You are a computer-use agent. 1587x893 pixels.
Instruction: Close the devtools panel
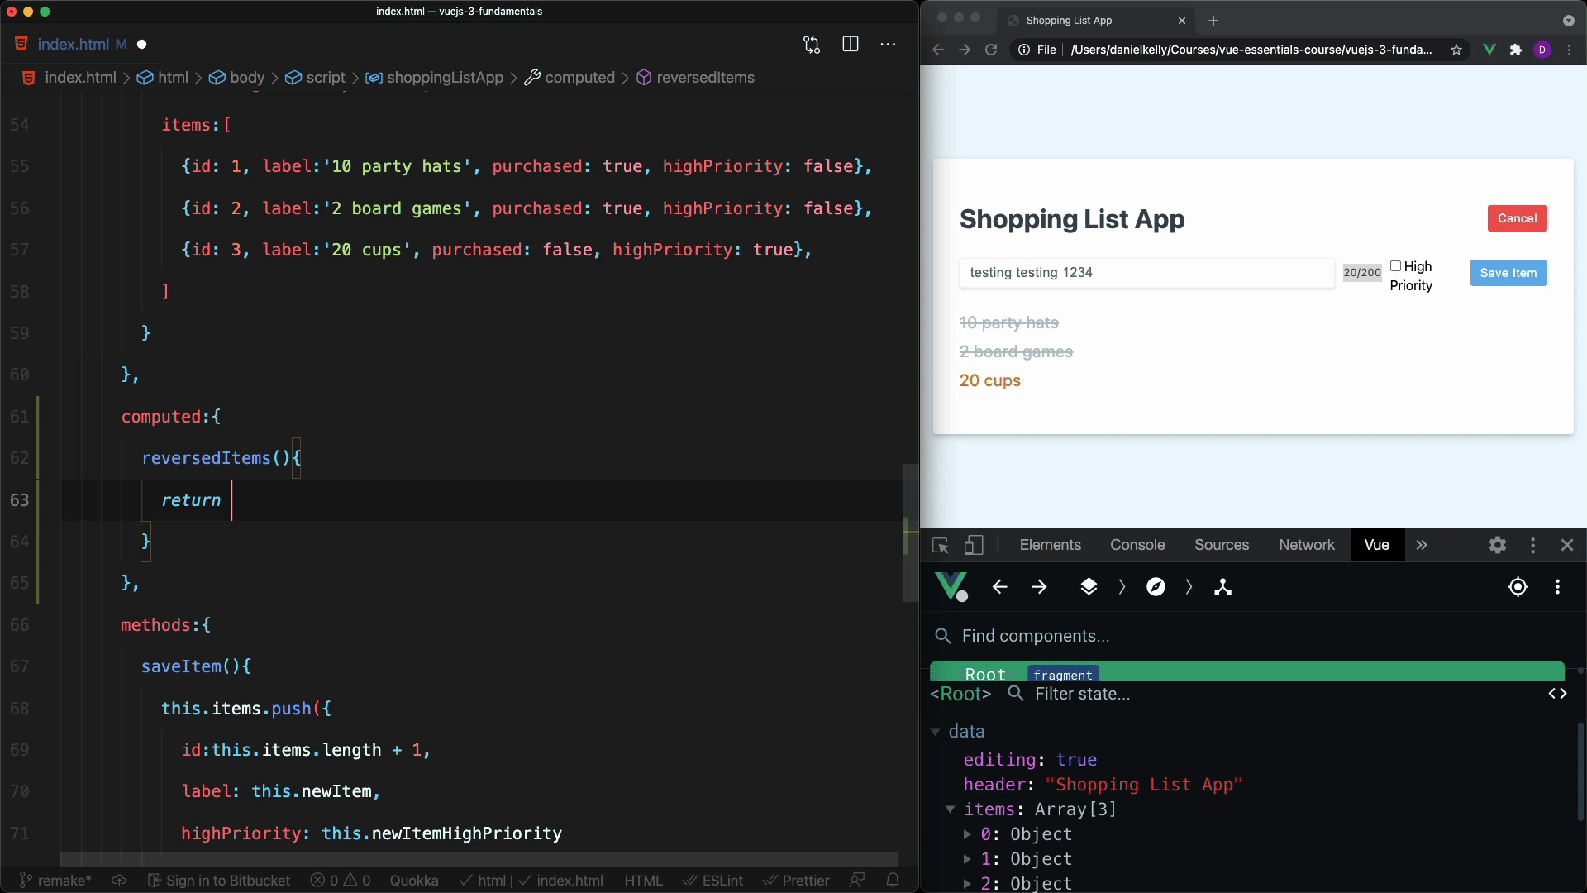click(x=1567, y=545)
